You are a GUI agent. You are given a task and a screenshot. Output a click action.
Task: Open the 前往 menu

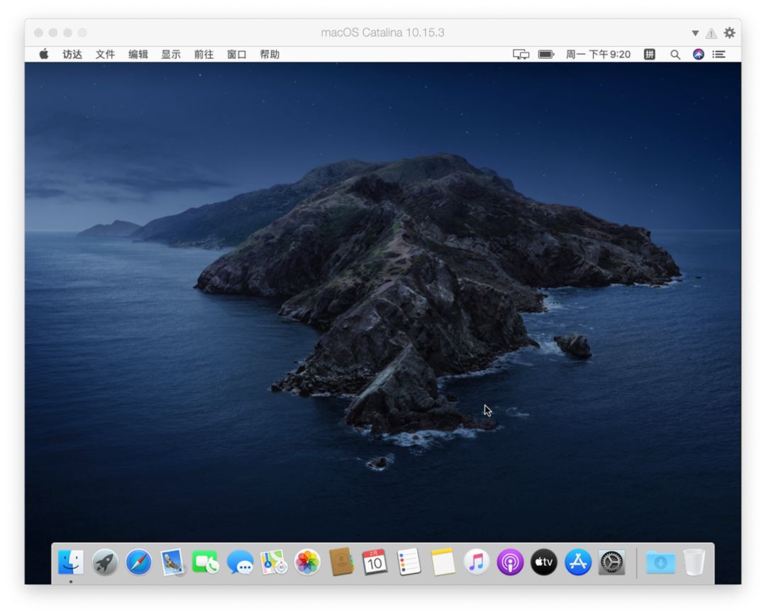[204, 54]
